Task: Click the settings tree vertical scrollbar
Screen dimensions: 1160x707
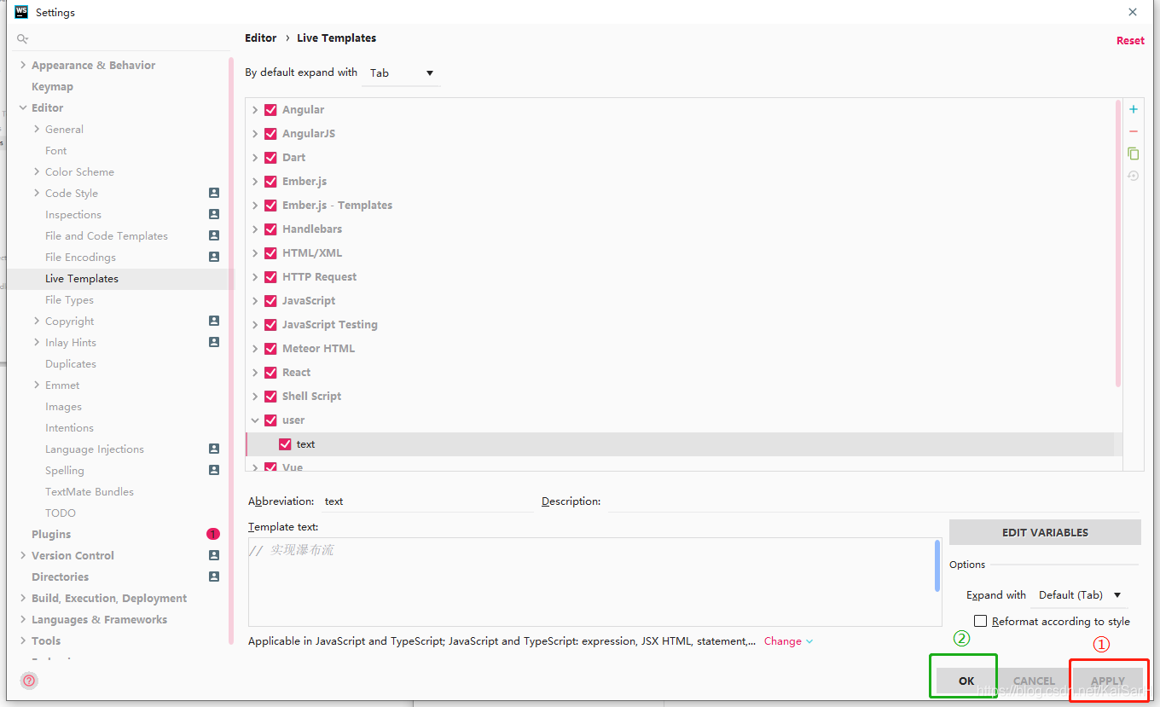Action: 231,350
